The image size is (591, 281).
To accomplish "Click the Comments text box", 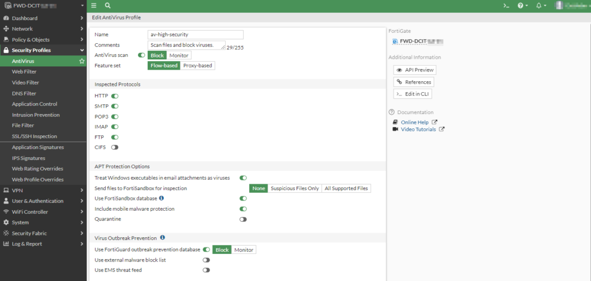I will click(x=186, y=45).
